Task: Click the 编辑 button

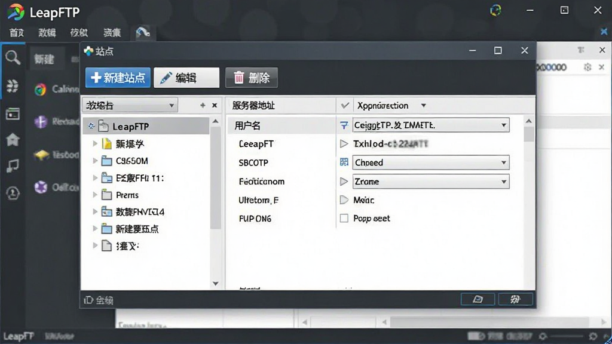Action: (186, 78)
